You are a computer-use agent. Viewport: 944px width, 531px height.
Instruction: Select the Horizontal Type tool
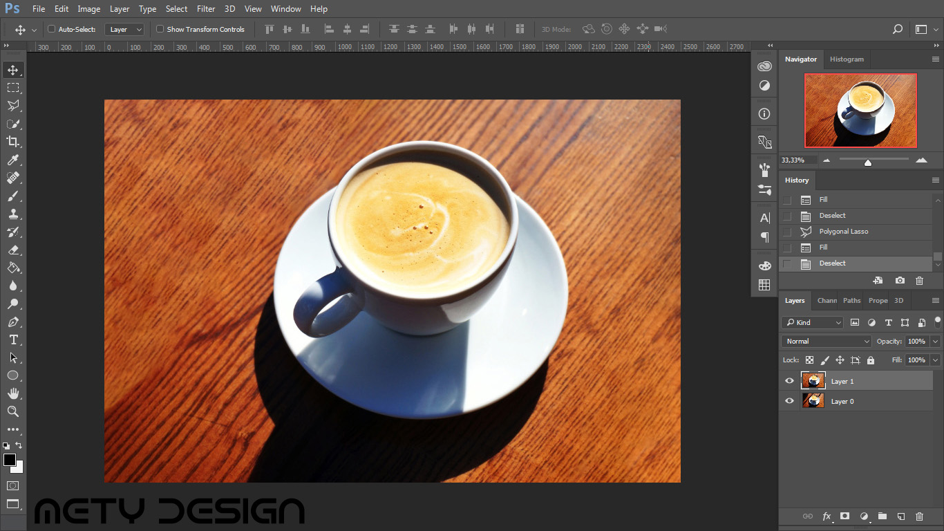tap(13, 339)
